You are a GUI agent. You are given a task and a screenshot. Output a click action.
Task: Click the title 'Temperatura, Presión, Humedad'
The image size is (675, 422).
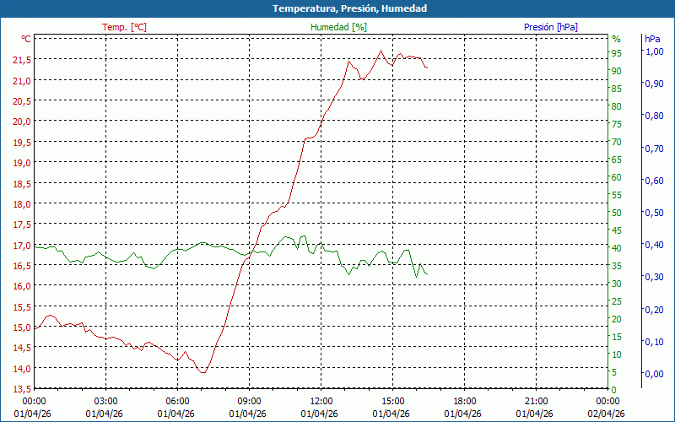(349, 8)
